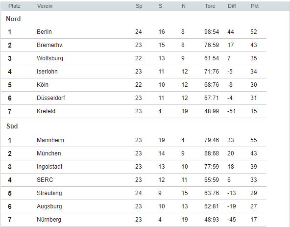Click Düsseldorf team name
The image size is (290, 227).
pos(51,98)
